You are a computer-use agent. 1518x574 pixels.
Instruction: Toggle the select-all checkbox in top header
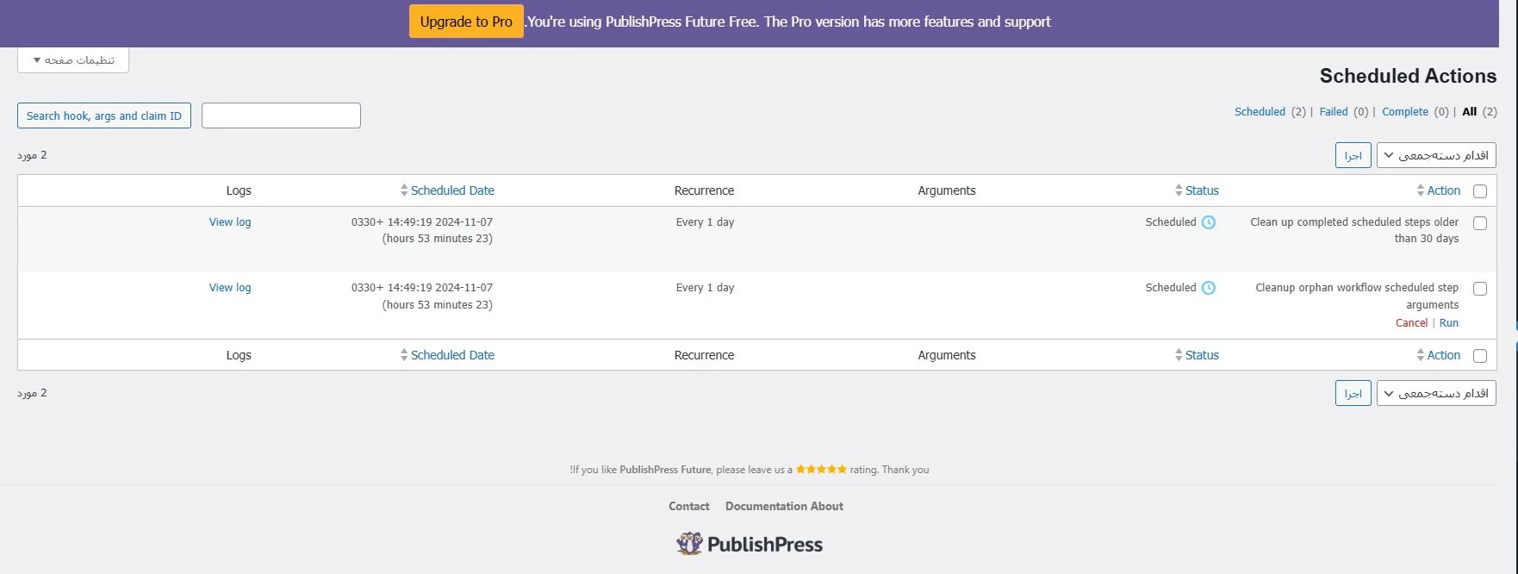1480,191
